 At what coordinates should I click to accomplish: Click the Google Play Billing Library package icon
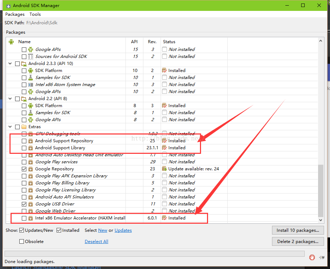tap(31, 183)
